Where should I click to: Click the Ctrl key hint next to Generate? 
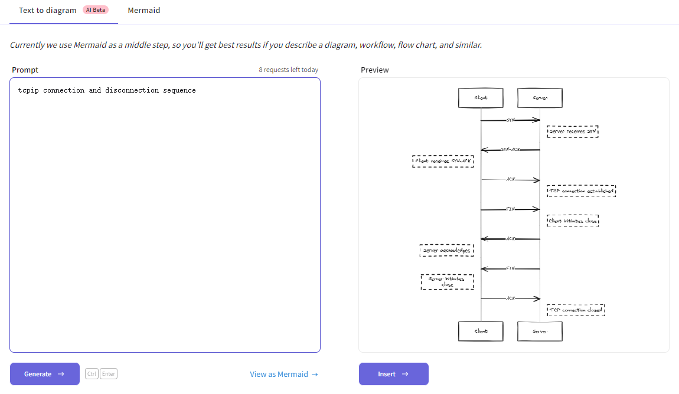[x=92, y=373]
